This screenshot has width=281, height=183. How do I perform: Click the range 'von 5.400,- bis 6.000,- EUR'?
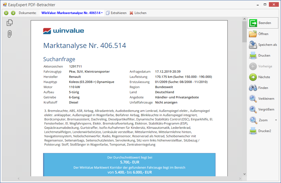click(x=130, y=172)
